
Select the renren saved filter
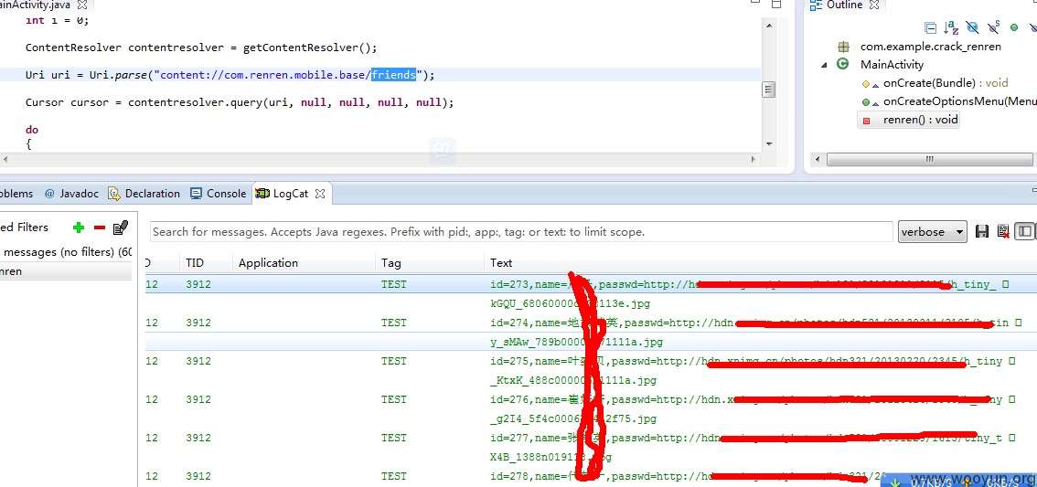click(x=66, y=271)
